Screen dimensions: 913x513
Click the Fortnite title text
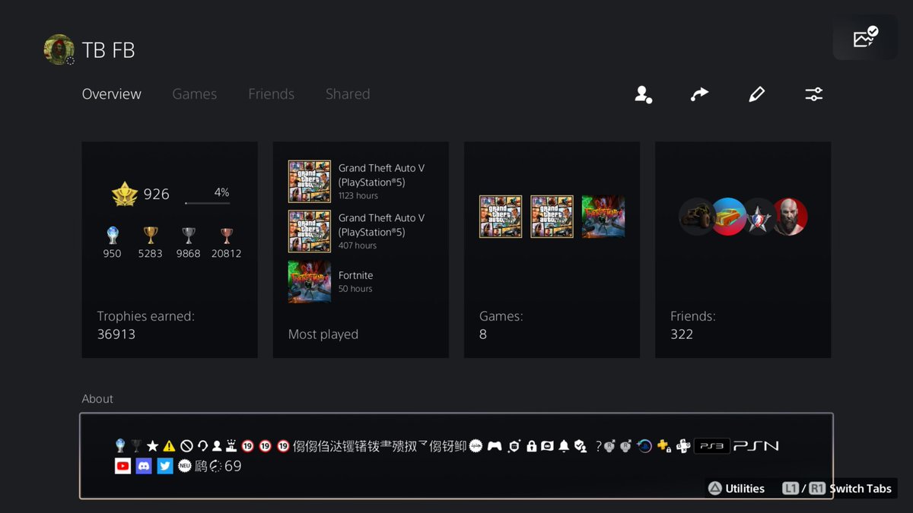[356, 275]
